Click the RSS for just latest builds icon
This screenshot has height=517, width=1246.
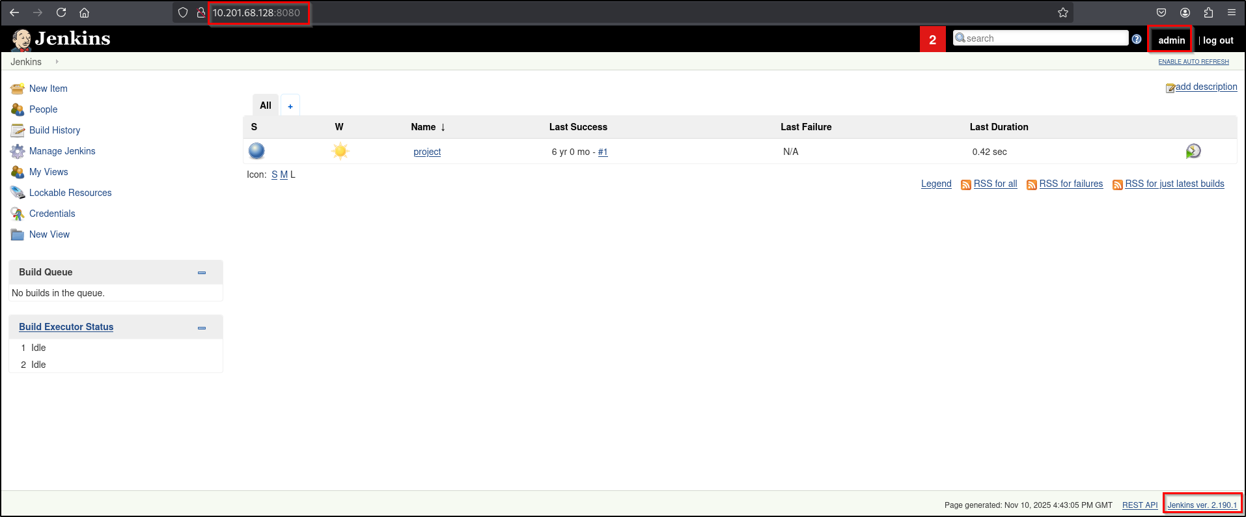coord(1118,185)
